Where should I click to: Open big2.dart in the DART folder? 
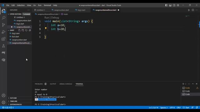point(16,33)
